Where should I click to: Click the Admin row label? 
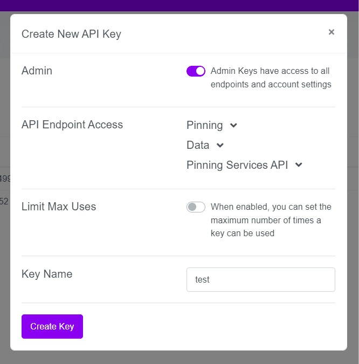37,71
